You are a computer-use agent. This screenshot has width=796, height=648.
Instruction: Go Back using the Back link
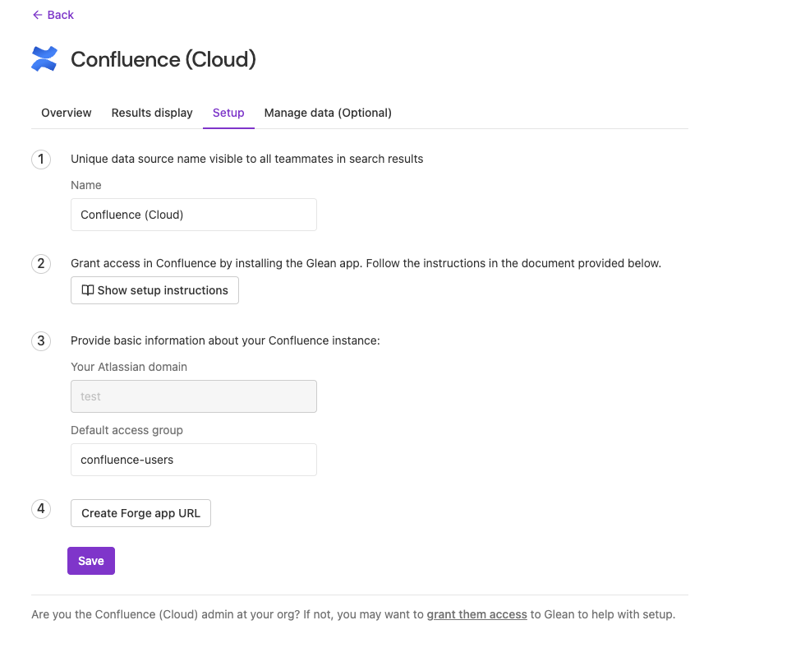53,15
